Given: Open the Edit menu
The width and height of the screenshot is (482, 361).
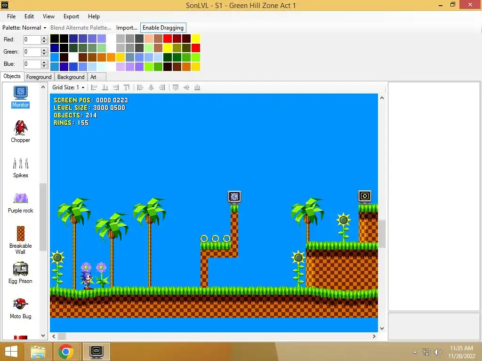Looking at the screenshot, I should pos(29,16).
